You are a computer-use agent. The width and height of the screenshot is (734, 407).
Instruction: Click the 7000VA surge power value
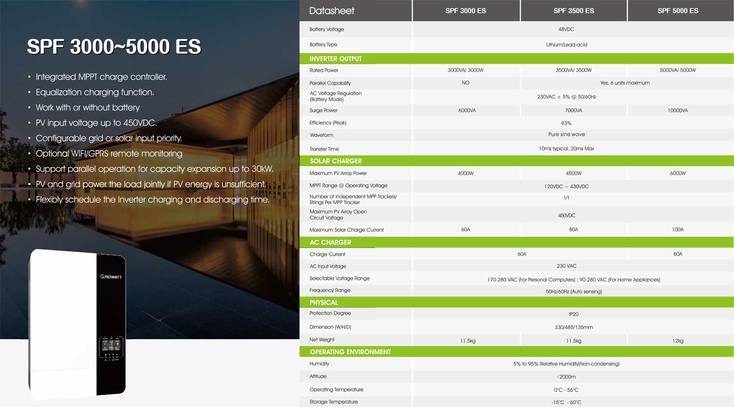573,111
